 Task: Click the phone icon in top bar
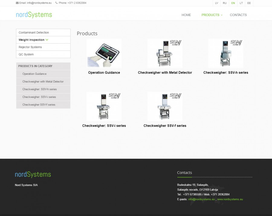(x=57, y=3)
